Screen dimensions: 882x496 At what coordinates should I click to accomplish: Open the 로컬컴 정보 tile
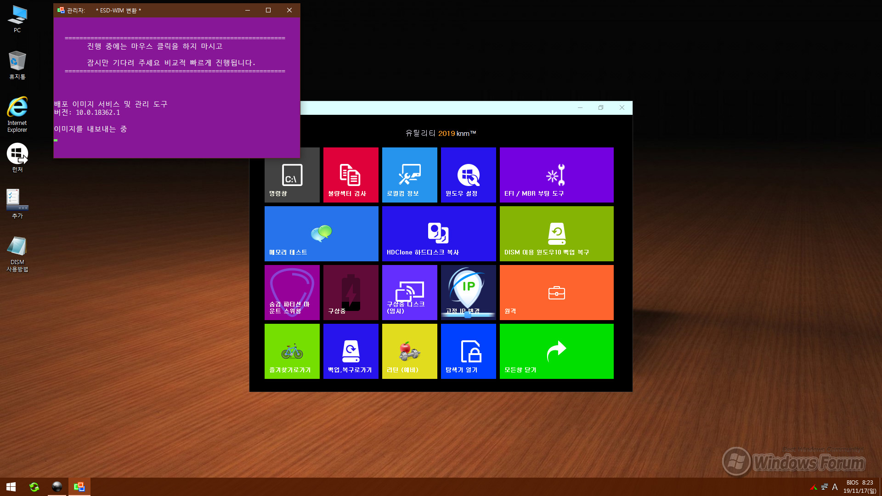point(409,175)
